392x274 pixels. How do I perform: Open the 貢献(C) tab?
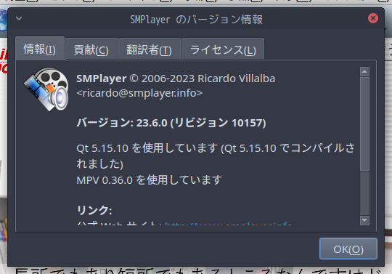click(91, 49)
